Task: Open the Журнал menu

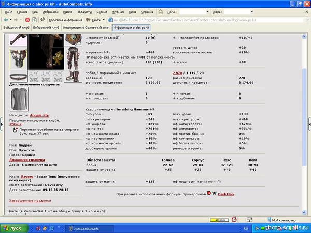Action: [x=118, y=12]
